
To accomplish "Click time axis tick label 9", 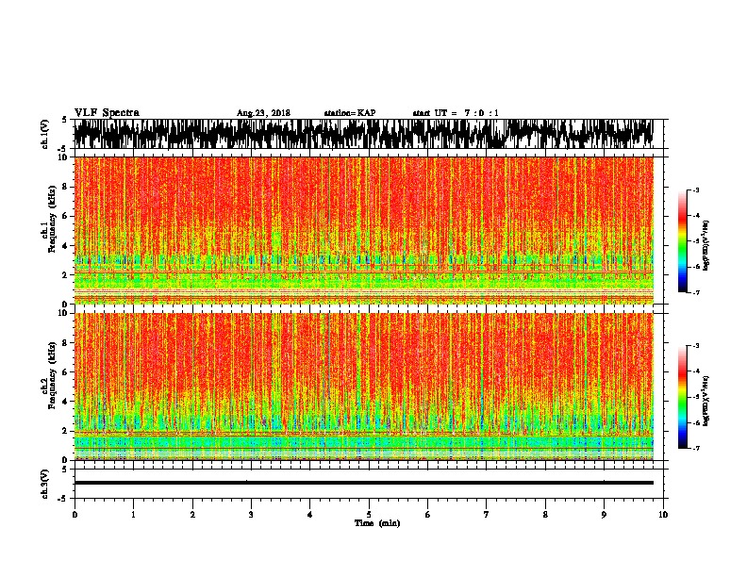I will (x=604, y=515).
